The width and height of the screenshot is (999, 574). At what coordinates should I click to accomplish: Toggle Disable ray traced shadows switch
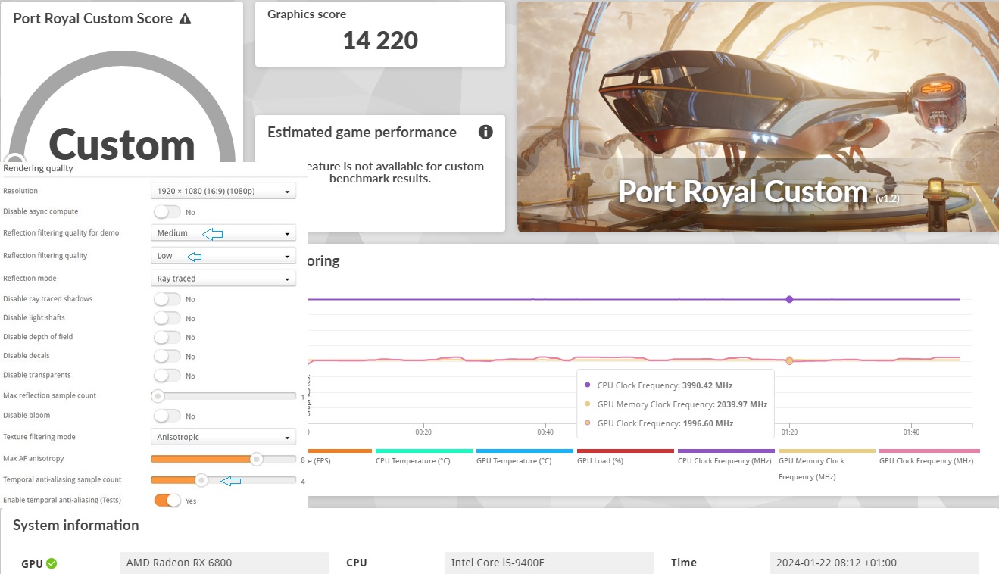pyautogui.click(x=167, y=299)
